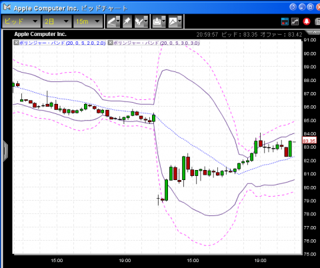The height and width of the screenshot is (268, 320).
Task: Select the line drawing tool
Action: click(111, 21)
